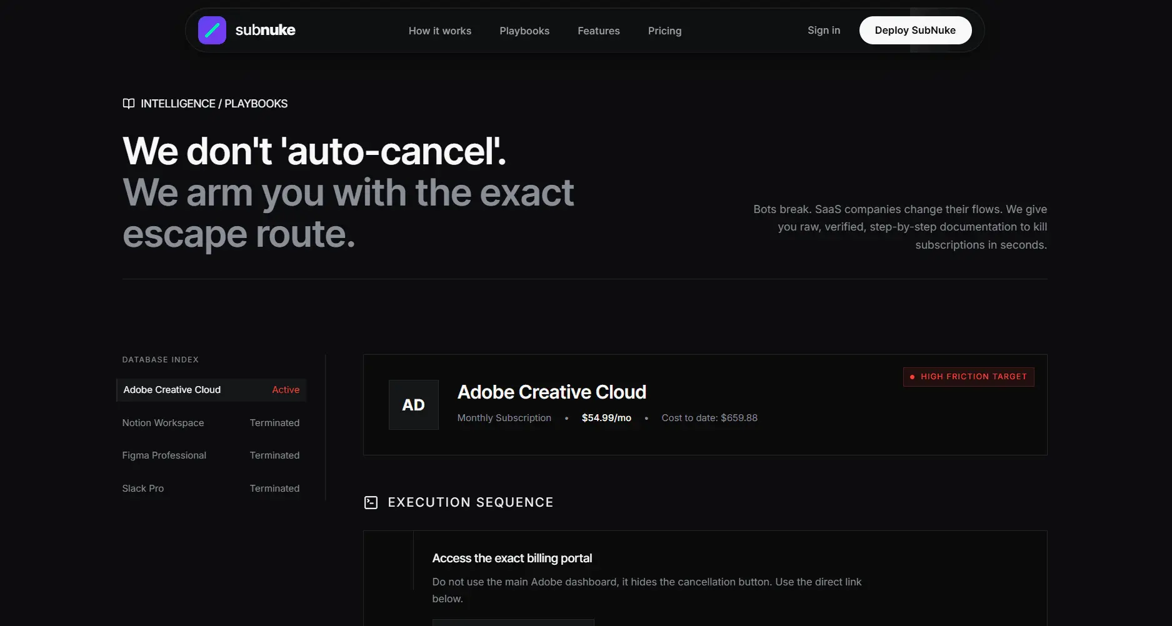
Task: Click the Sign in link
Action: pos(823,30)
